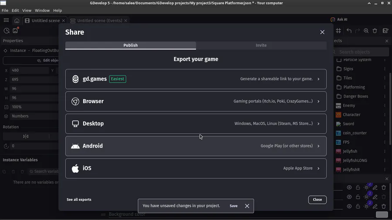
Task: Click the zoom magnifier icon in the toolbar
Action: click(x=366, y=31)
